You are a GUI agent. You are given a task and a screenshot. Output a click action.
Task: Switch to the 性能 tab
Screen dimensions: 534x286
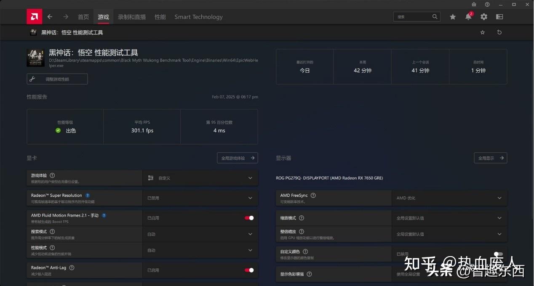tap(160, 17)
